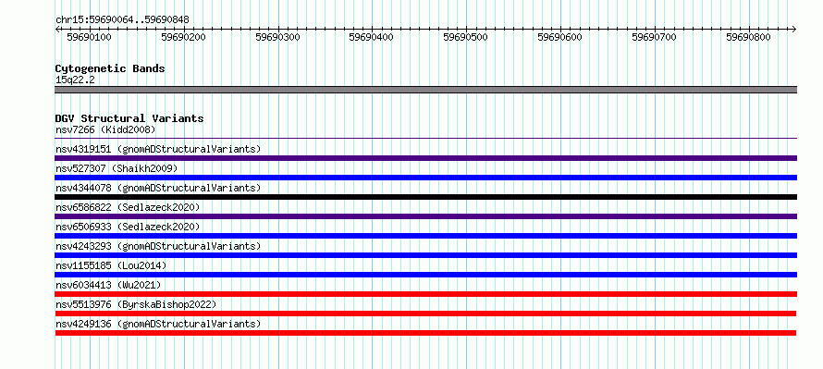This screenshot has height=369, width=823.
Task: Select the red nsv5513976 variant bar
Action: [425, 314]
